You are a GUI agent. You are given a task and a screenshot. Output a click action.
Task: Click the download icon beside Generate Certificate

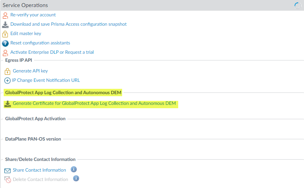pyautogui.click(x=7, y=104)
